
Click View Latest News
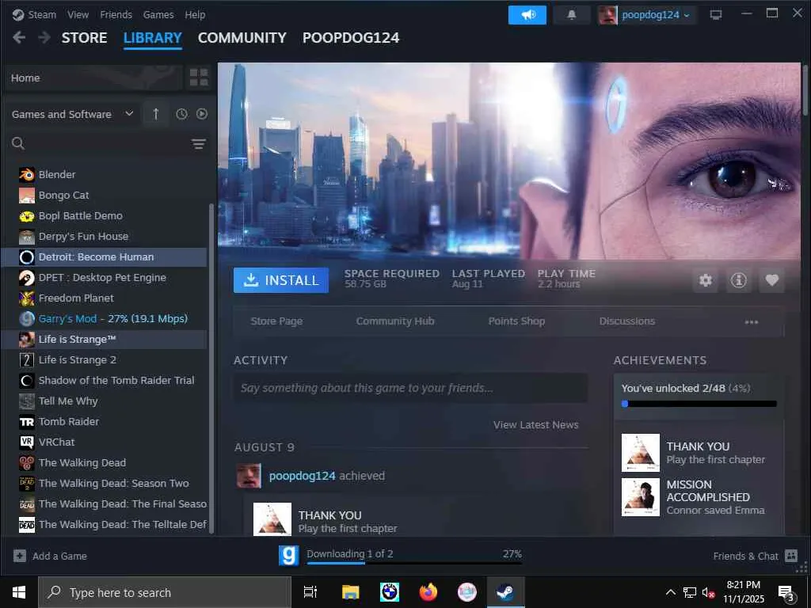click(536, 424)
